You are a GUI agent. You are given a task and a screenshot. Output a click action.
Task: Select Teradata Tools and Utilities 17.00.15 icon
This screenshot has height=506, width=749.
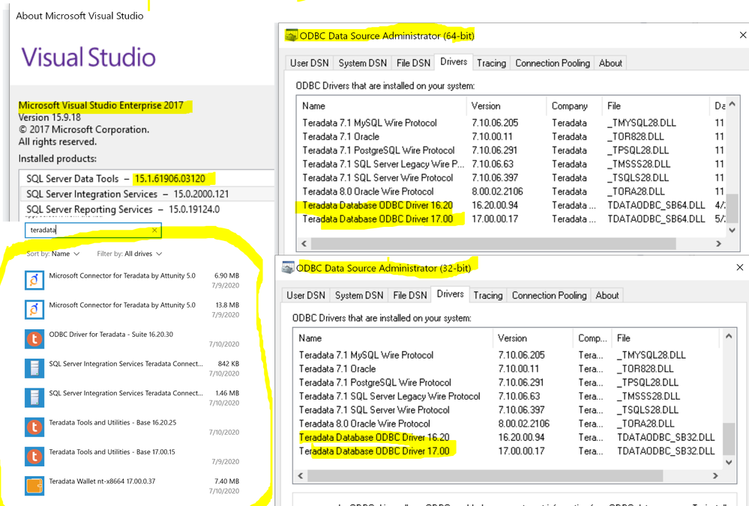(x=34, y=456)
